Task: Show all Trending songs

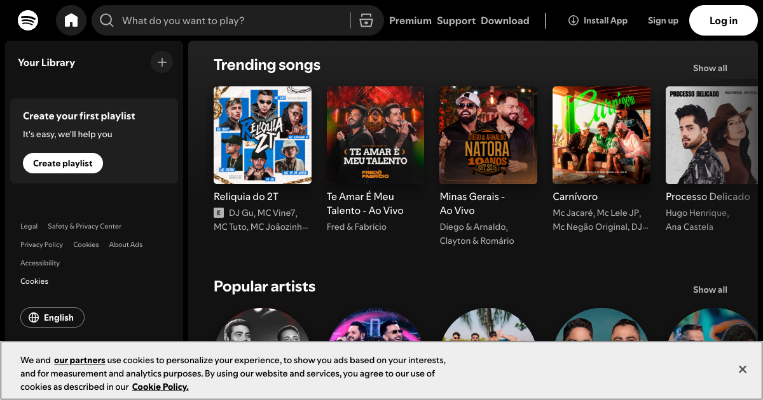Action: point(710,68)
